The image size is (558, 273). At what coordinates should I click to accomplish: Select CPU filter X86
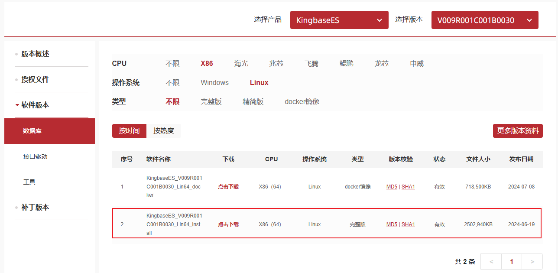coord(207,63)
